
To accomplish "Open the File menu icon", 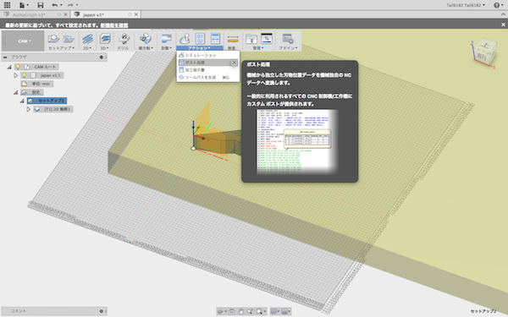I will [x=24, y=5].
